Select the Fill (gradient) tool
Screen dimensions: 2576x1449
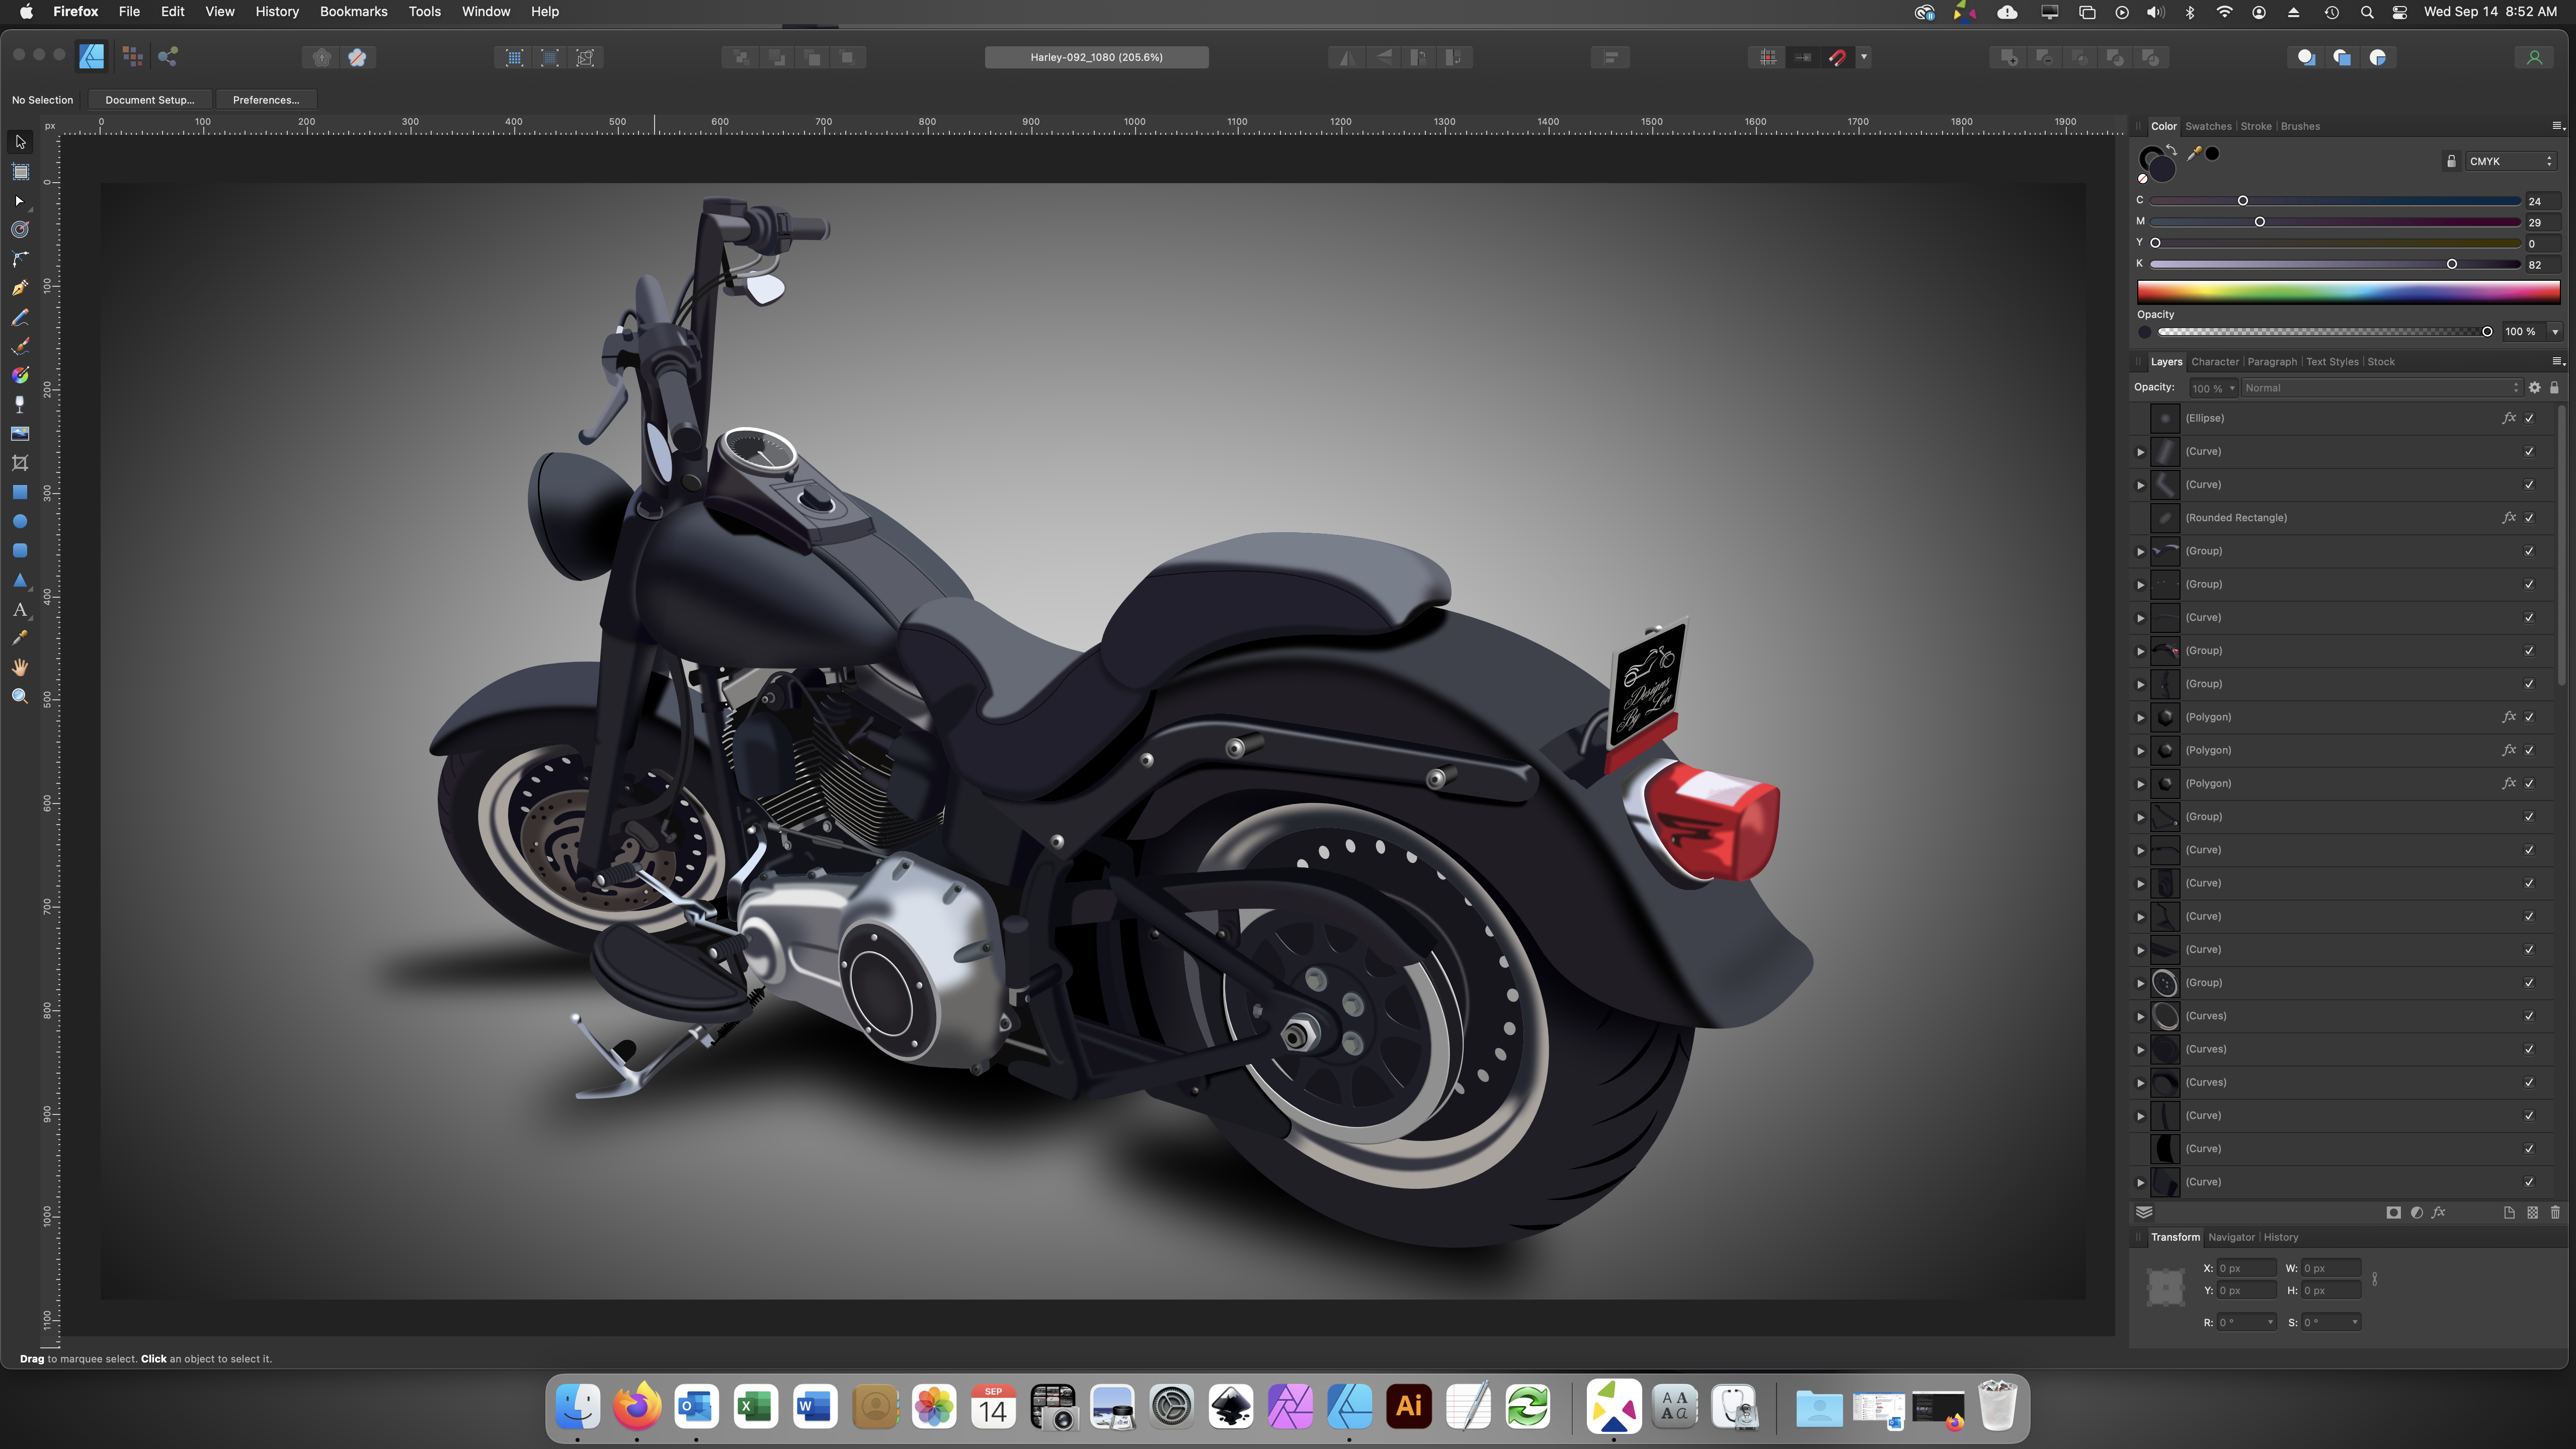click(20, 375)
